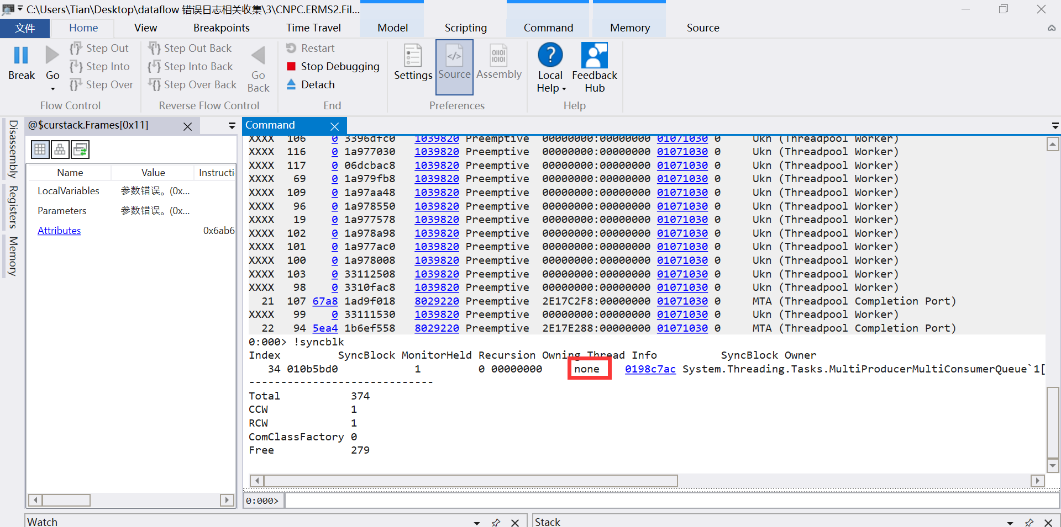Open the Disassembly side panel tab
The image size is (1061, 527).
pos(13,150)
